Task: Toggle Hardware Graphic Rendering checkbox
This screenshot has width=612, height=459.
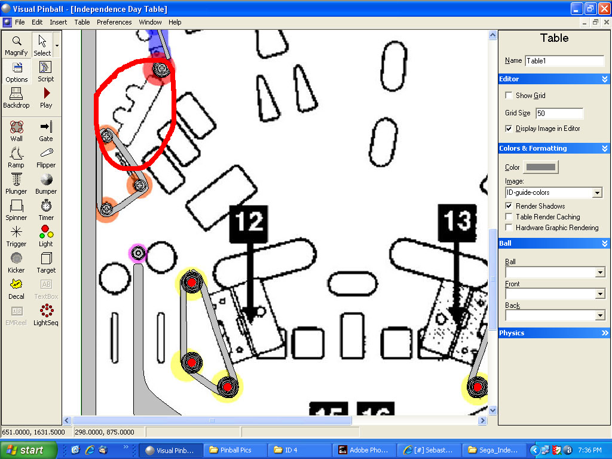Action: [x=509, y=228]
